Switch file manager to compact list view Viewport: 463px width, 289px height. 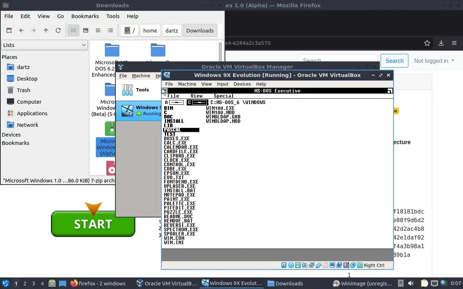[x=98, y=30]
